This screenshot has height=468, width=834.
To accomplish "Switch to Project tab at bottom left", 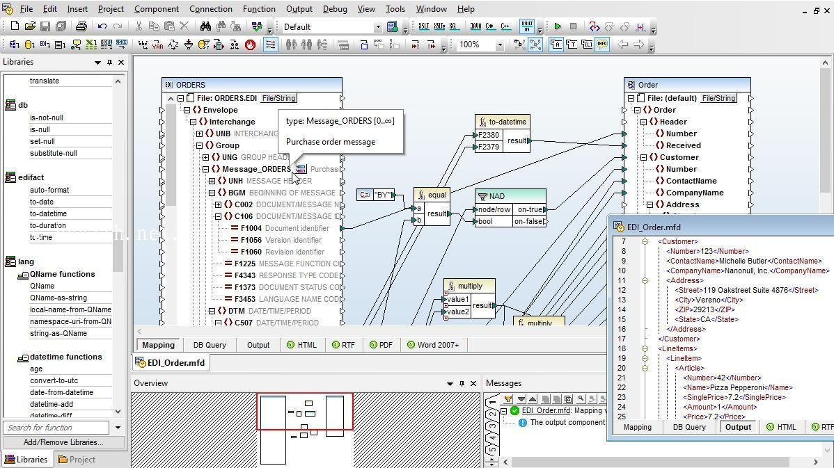I will click(77, 460).
